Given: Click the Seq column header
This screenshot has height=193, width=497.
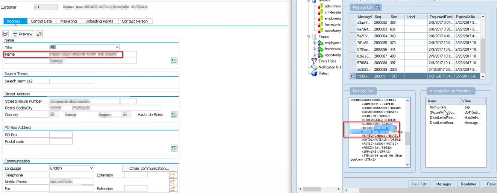Looking at the screenshot, I should 381,17.
